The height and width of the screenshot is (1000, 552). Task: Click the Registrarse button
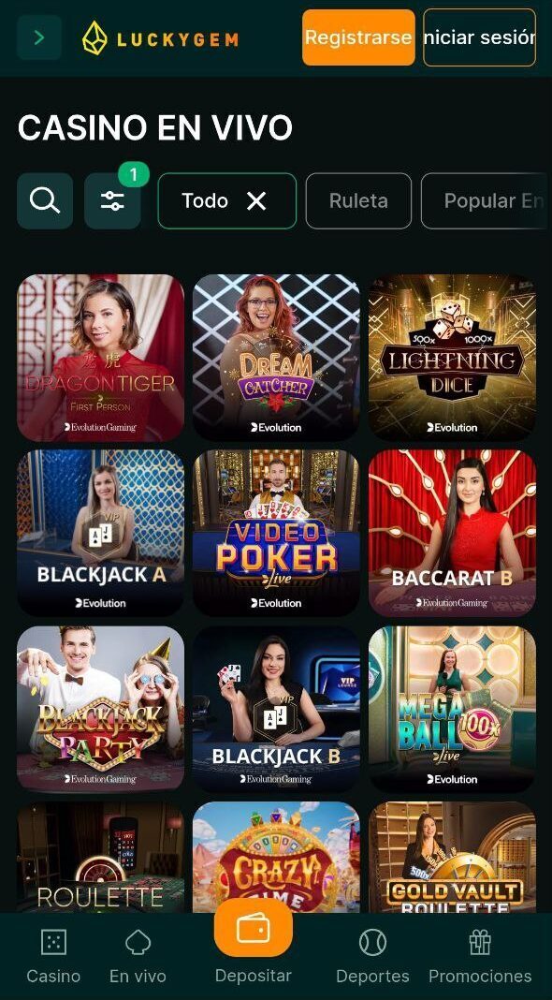[358, 37]
